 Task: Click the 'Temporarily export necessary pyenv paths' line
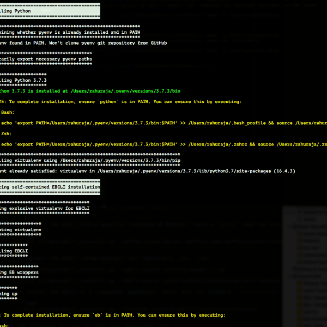tap(46, 59)
